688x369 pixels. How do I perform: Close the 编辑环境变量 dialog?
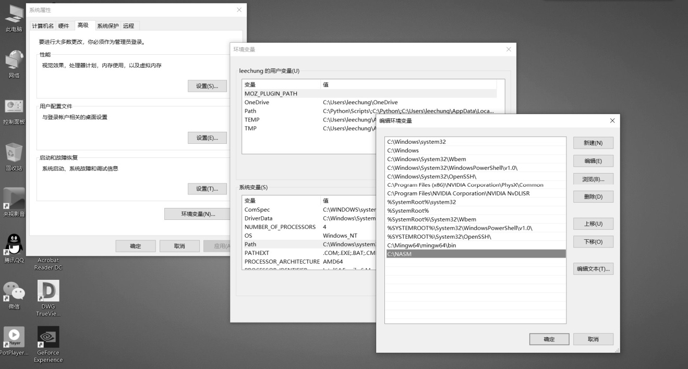(612, 121)
